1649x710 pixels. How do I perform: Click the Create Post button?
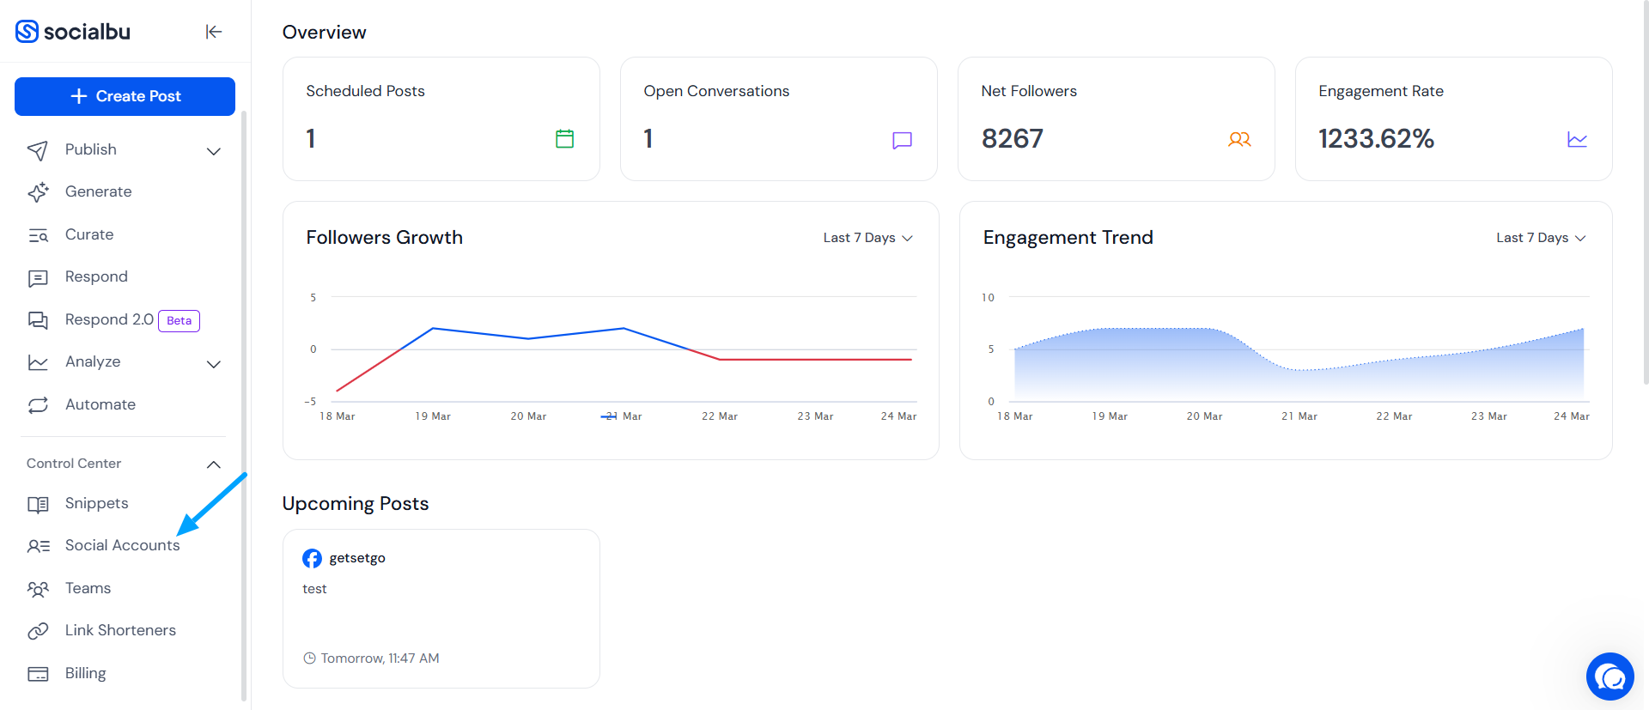tap(125, 96)
